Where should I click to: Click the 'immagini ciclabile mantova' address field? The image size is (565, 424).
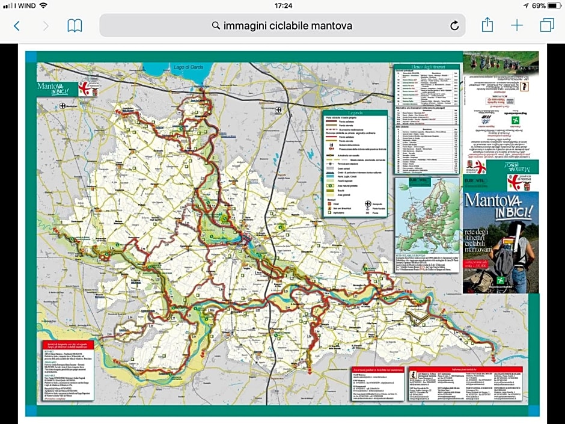tap(287, 26)
